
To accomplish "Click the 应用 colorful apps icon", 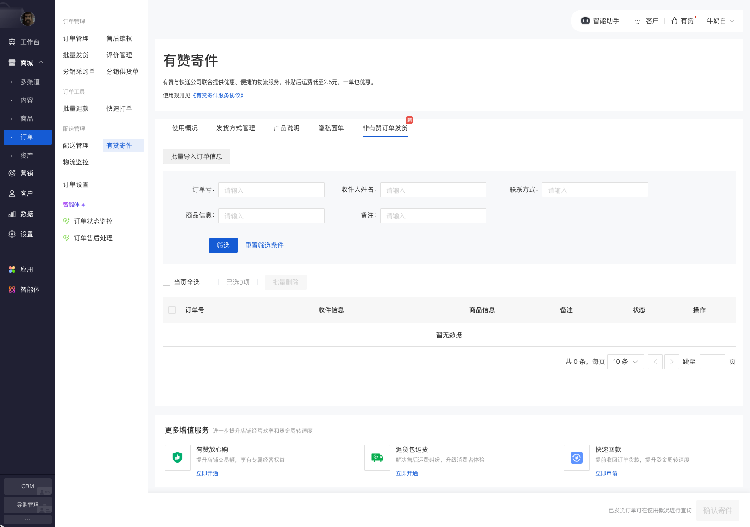I will point(12,269).
